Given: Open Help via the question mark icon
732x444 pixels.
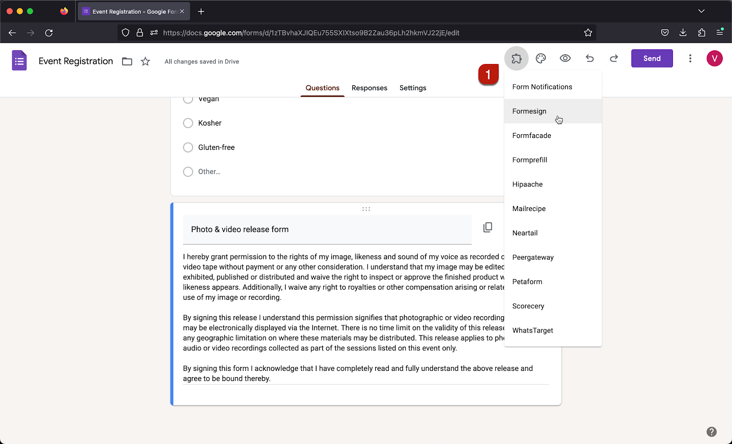Looking at the screenshot, I should tap(712, 431).
